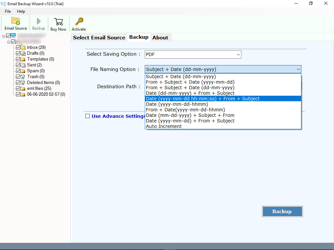The image size is (334, 250).
Task: Choose Date (yyyy-mm-dd hh:mm:ss) + From + Subject
Action: [x=223, y=99]
